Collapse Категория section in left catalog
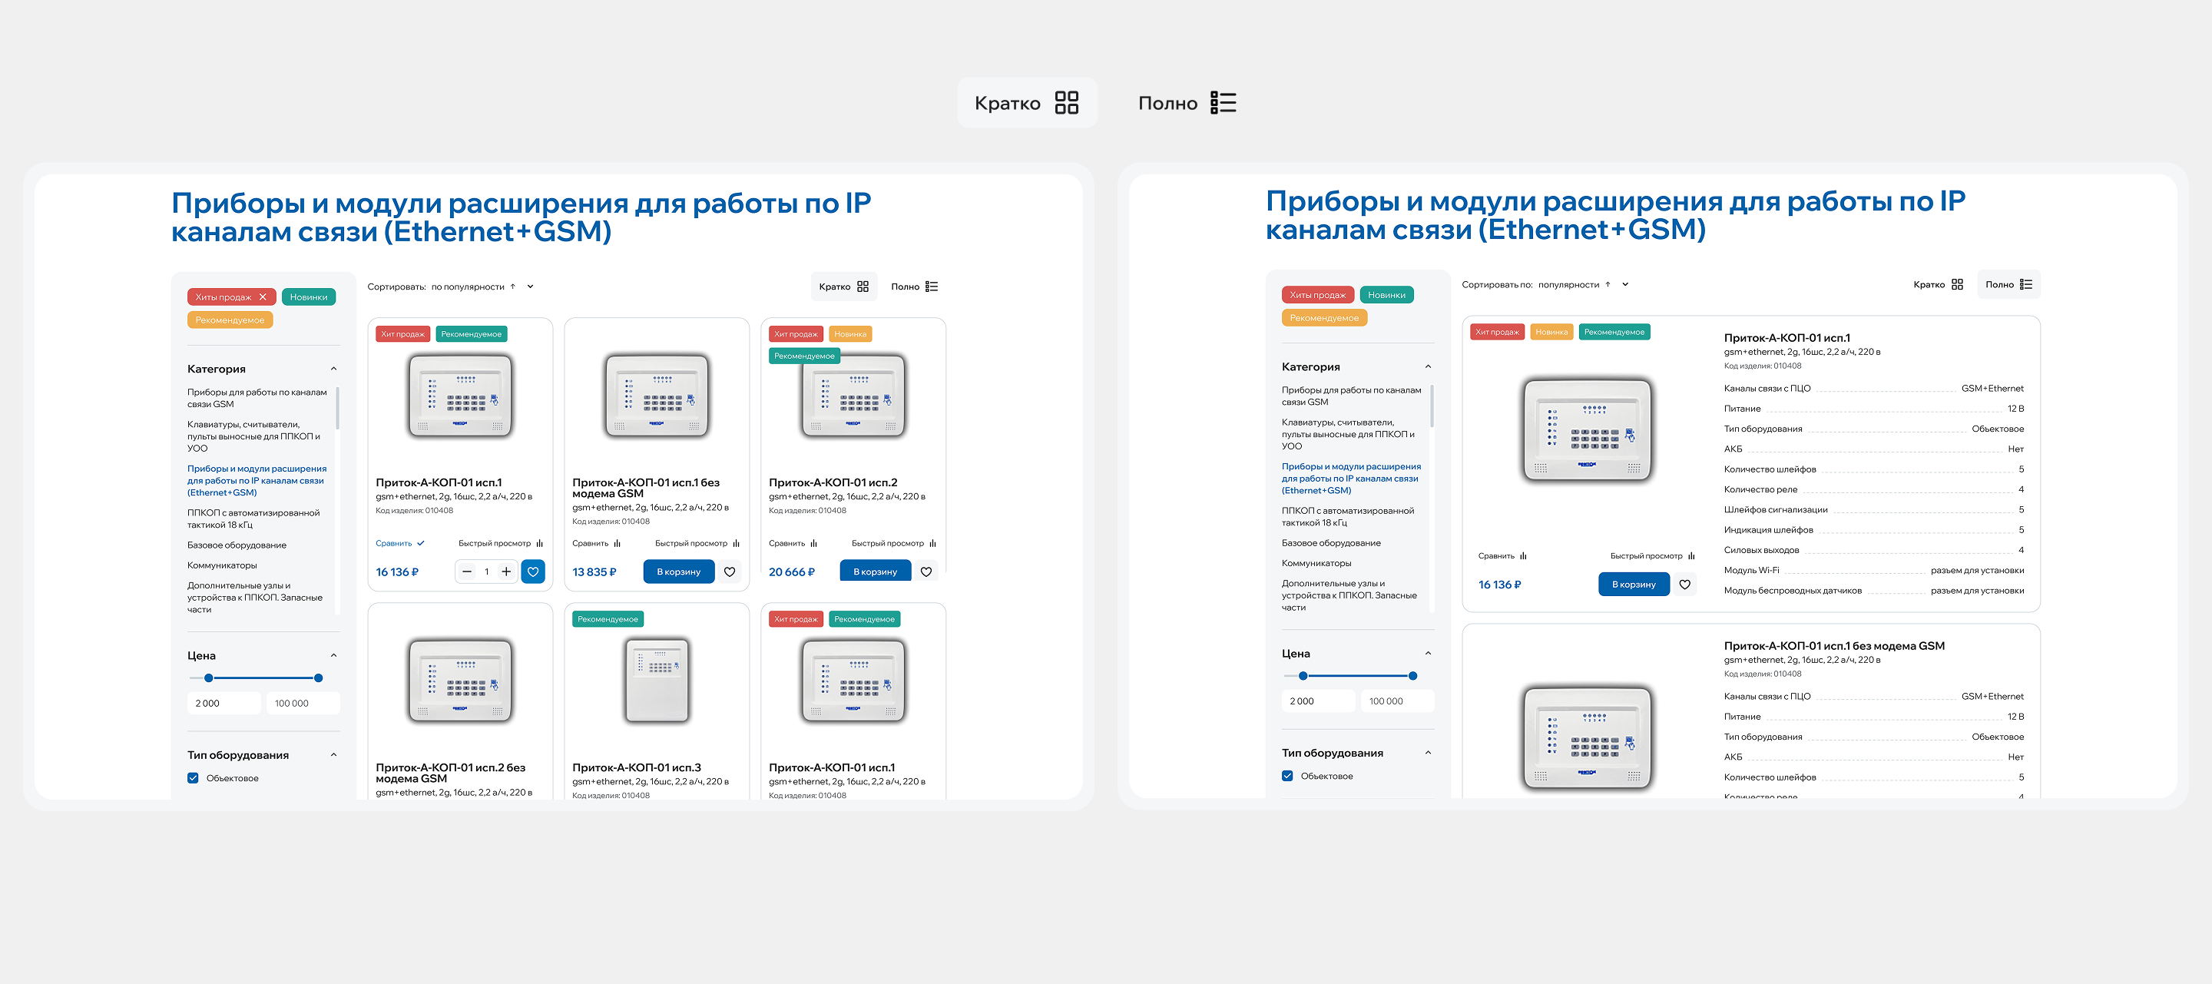 [334, 369]
